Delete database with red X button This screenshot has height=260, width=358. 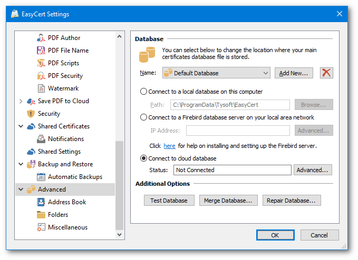(326, 73)
